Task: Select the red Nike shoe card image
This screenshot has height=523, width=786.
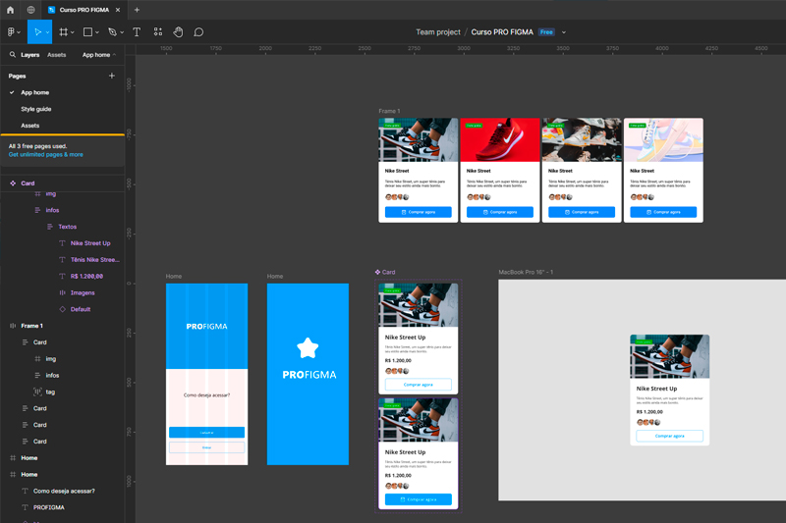Action: click(500, 139)
